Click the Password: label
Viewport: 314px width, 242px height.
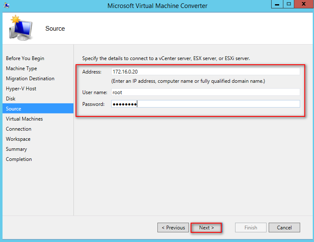click(93, 104)
